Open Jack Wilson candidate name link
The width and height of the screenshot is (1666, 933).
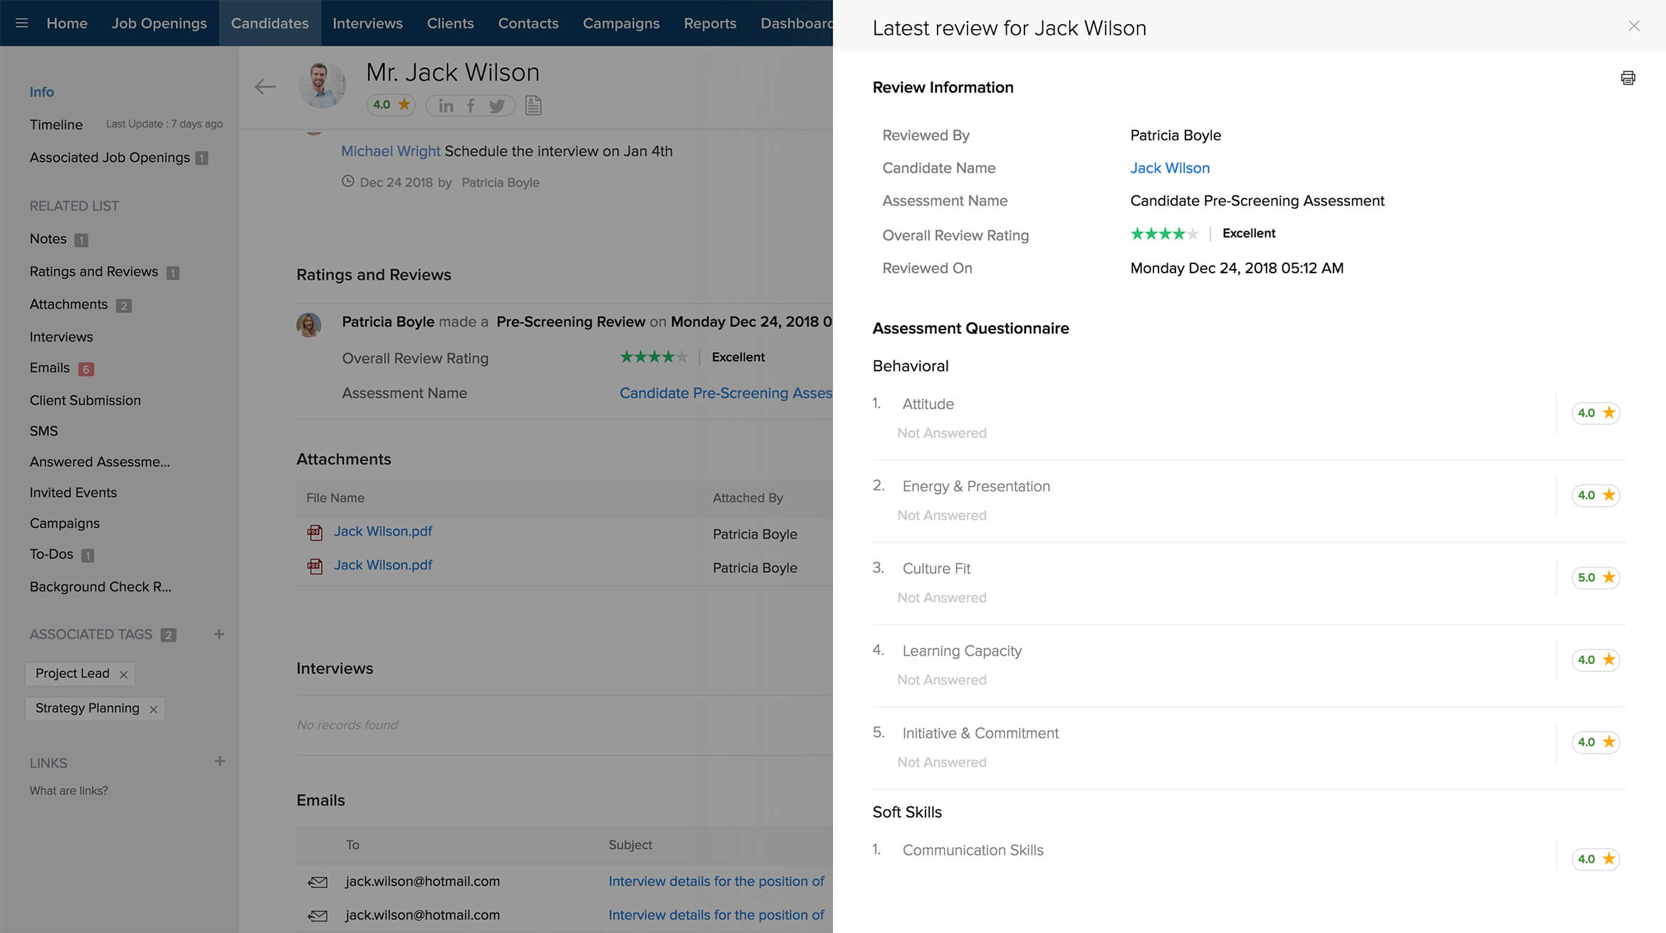point(1169,168)
